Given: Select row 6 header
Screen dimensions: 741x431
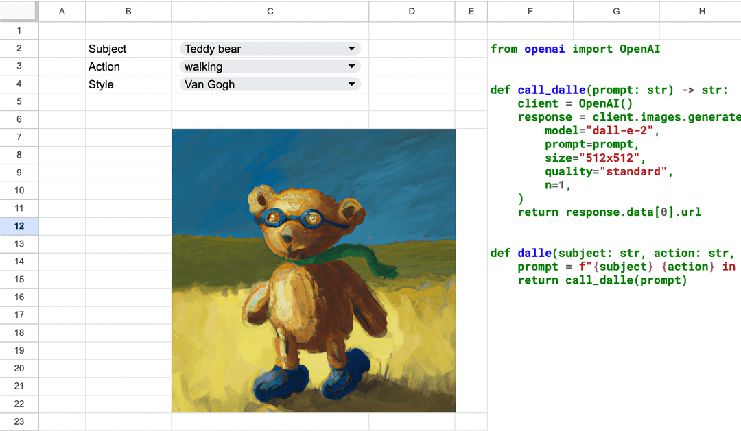Looking at the screenshot, I should pyautogui.click(x=19, y=119).
